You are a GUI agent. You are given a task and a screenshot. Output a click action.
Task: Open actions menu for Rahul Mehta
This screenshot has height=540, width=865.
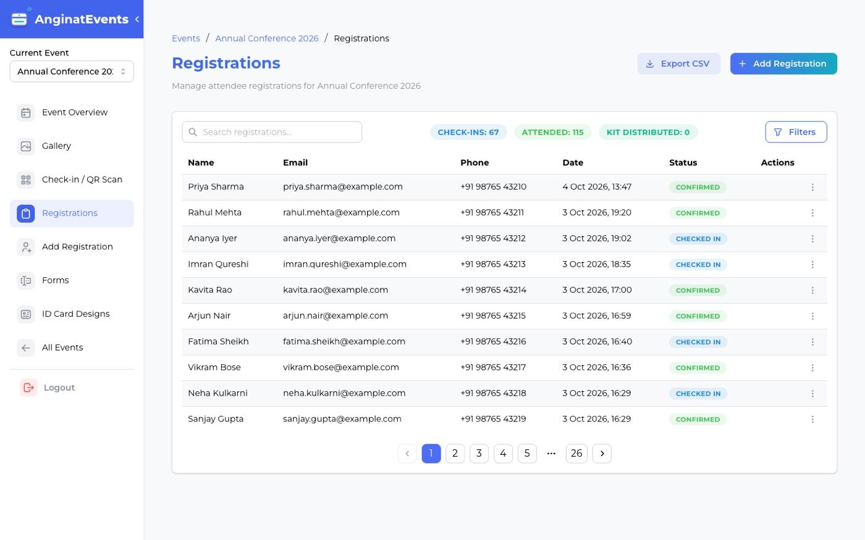pyautogui.click(x=812, y=213)
